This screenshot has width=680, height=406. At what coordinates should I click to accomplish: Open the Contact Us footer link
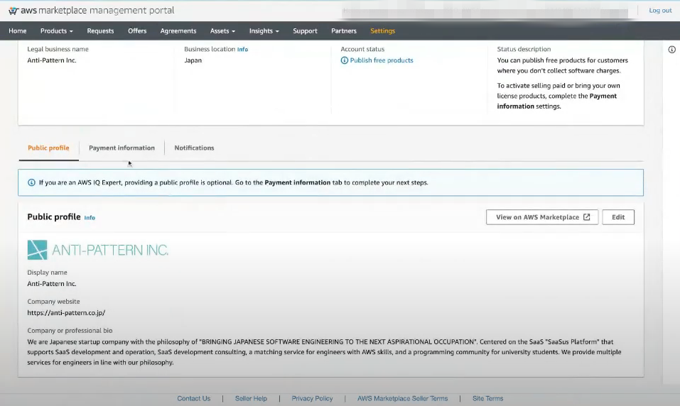[193, 398]
